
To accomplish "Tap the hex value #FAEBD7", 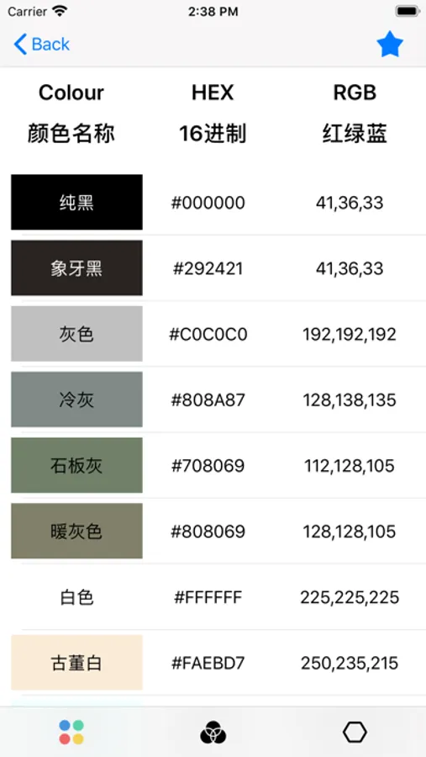I will pyautogui.click(x=208, y=664).
